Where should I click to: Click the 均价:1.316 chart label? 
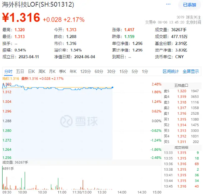point(11,79)
